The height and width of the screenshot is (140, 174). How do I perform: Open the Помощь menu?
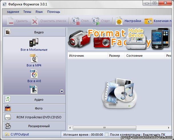(x=54, y=12)
